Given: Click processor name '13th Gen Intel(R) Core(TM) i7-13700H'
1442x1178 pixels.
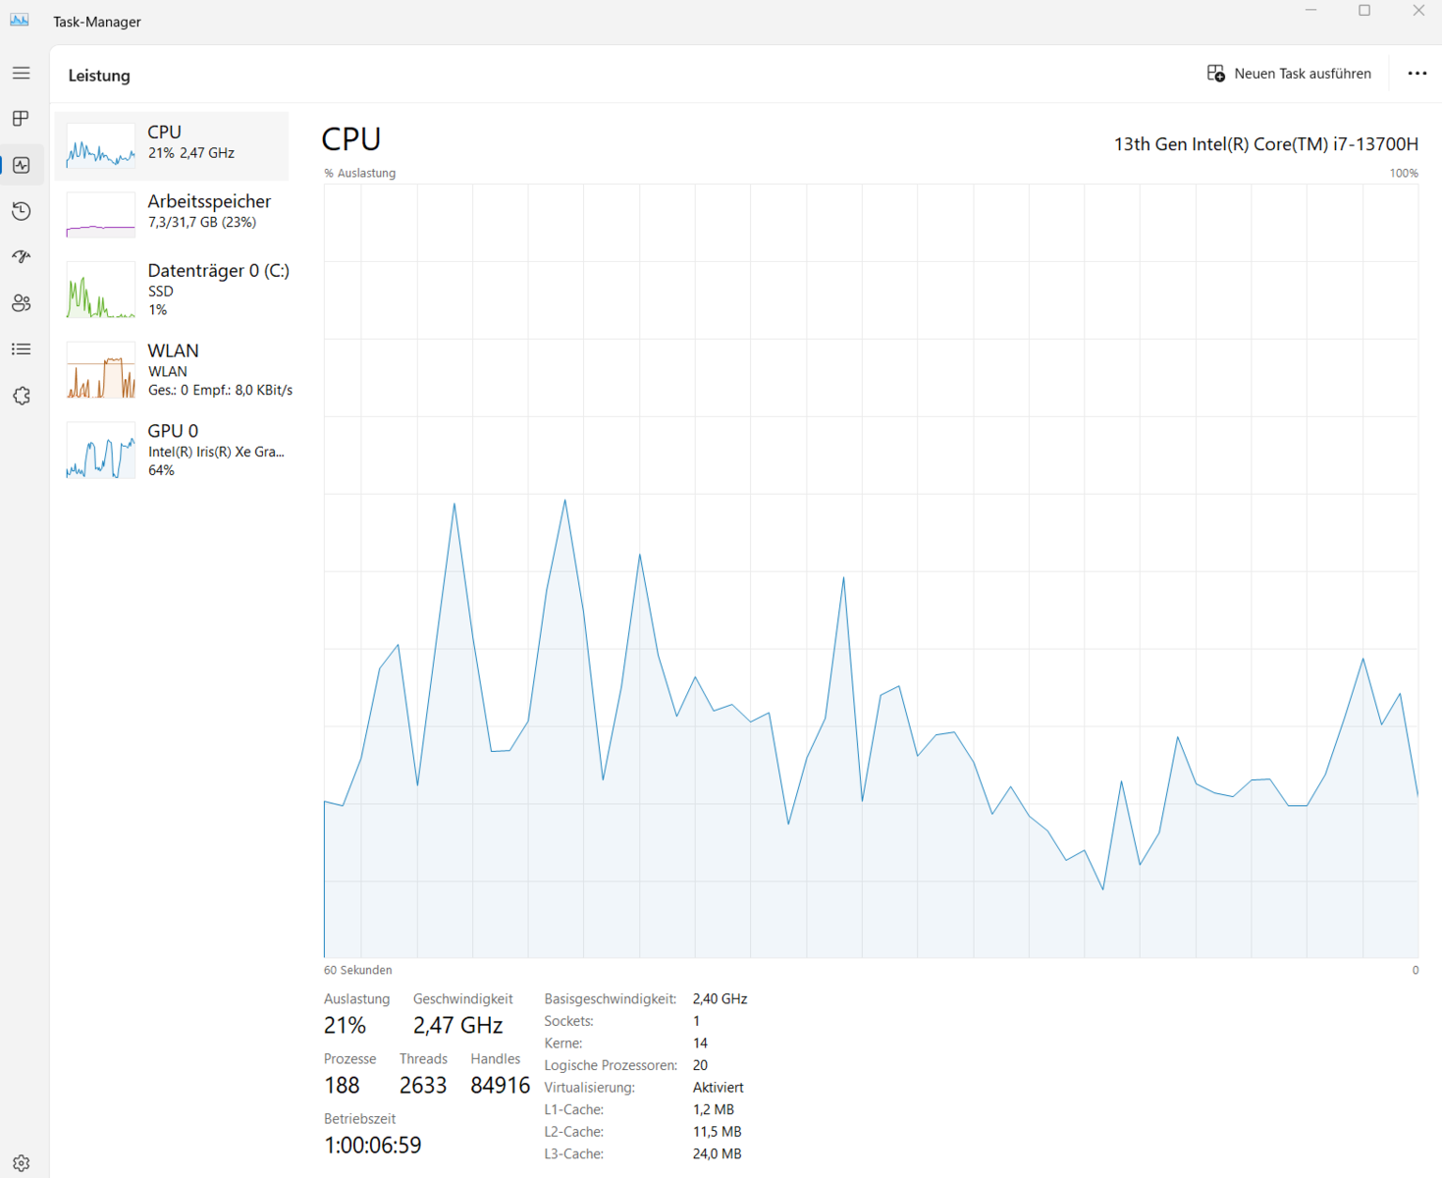Looking at the screenshot, I should 1266,144.
